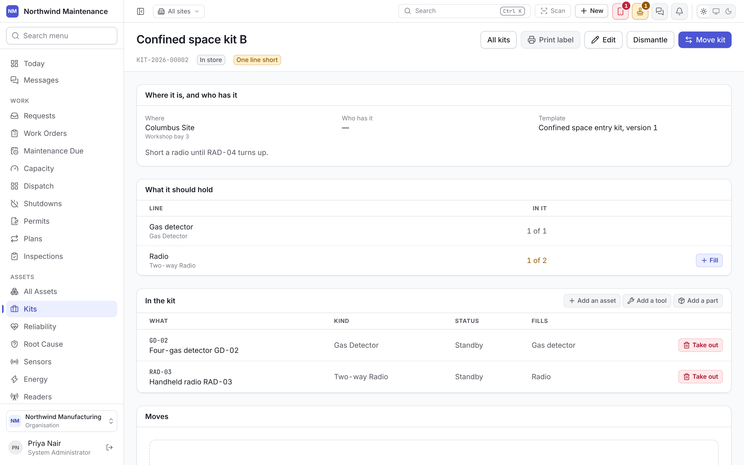Open the chat messages icon in top bar
Image resolution: width=744 pixels, height=465 pixels.
point(660,11)
